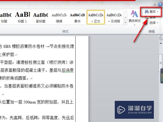The image size is (163, 122).
Task: Open the 更改样式 change styles menu
Action: point(135,18)
